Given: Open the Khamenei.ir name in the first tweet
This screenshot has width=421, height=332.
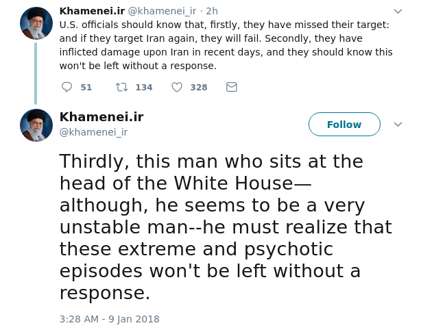Looking at the screenshot, I should 92,11.
